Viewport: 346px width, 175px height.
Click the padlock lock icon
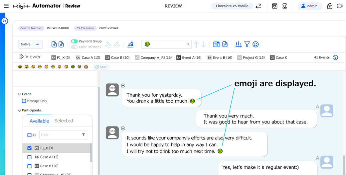tap(330, 6)
